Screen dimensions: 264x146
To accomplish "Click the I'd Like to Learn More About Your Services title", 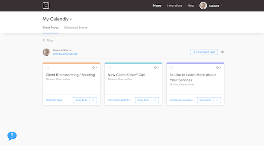I will click(x=193, y=78).
